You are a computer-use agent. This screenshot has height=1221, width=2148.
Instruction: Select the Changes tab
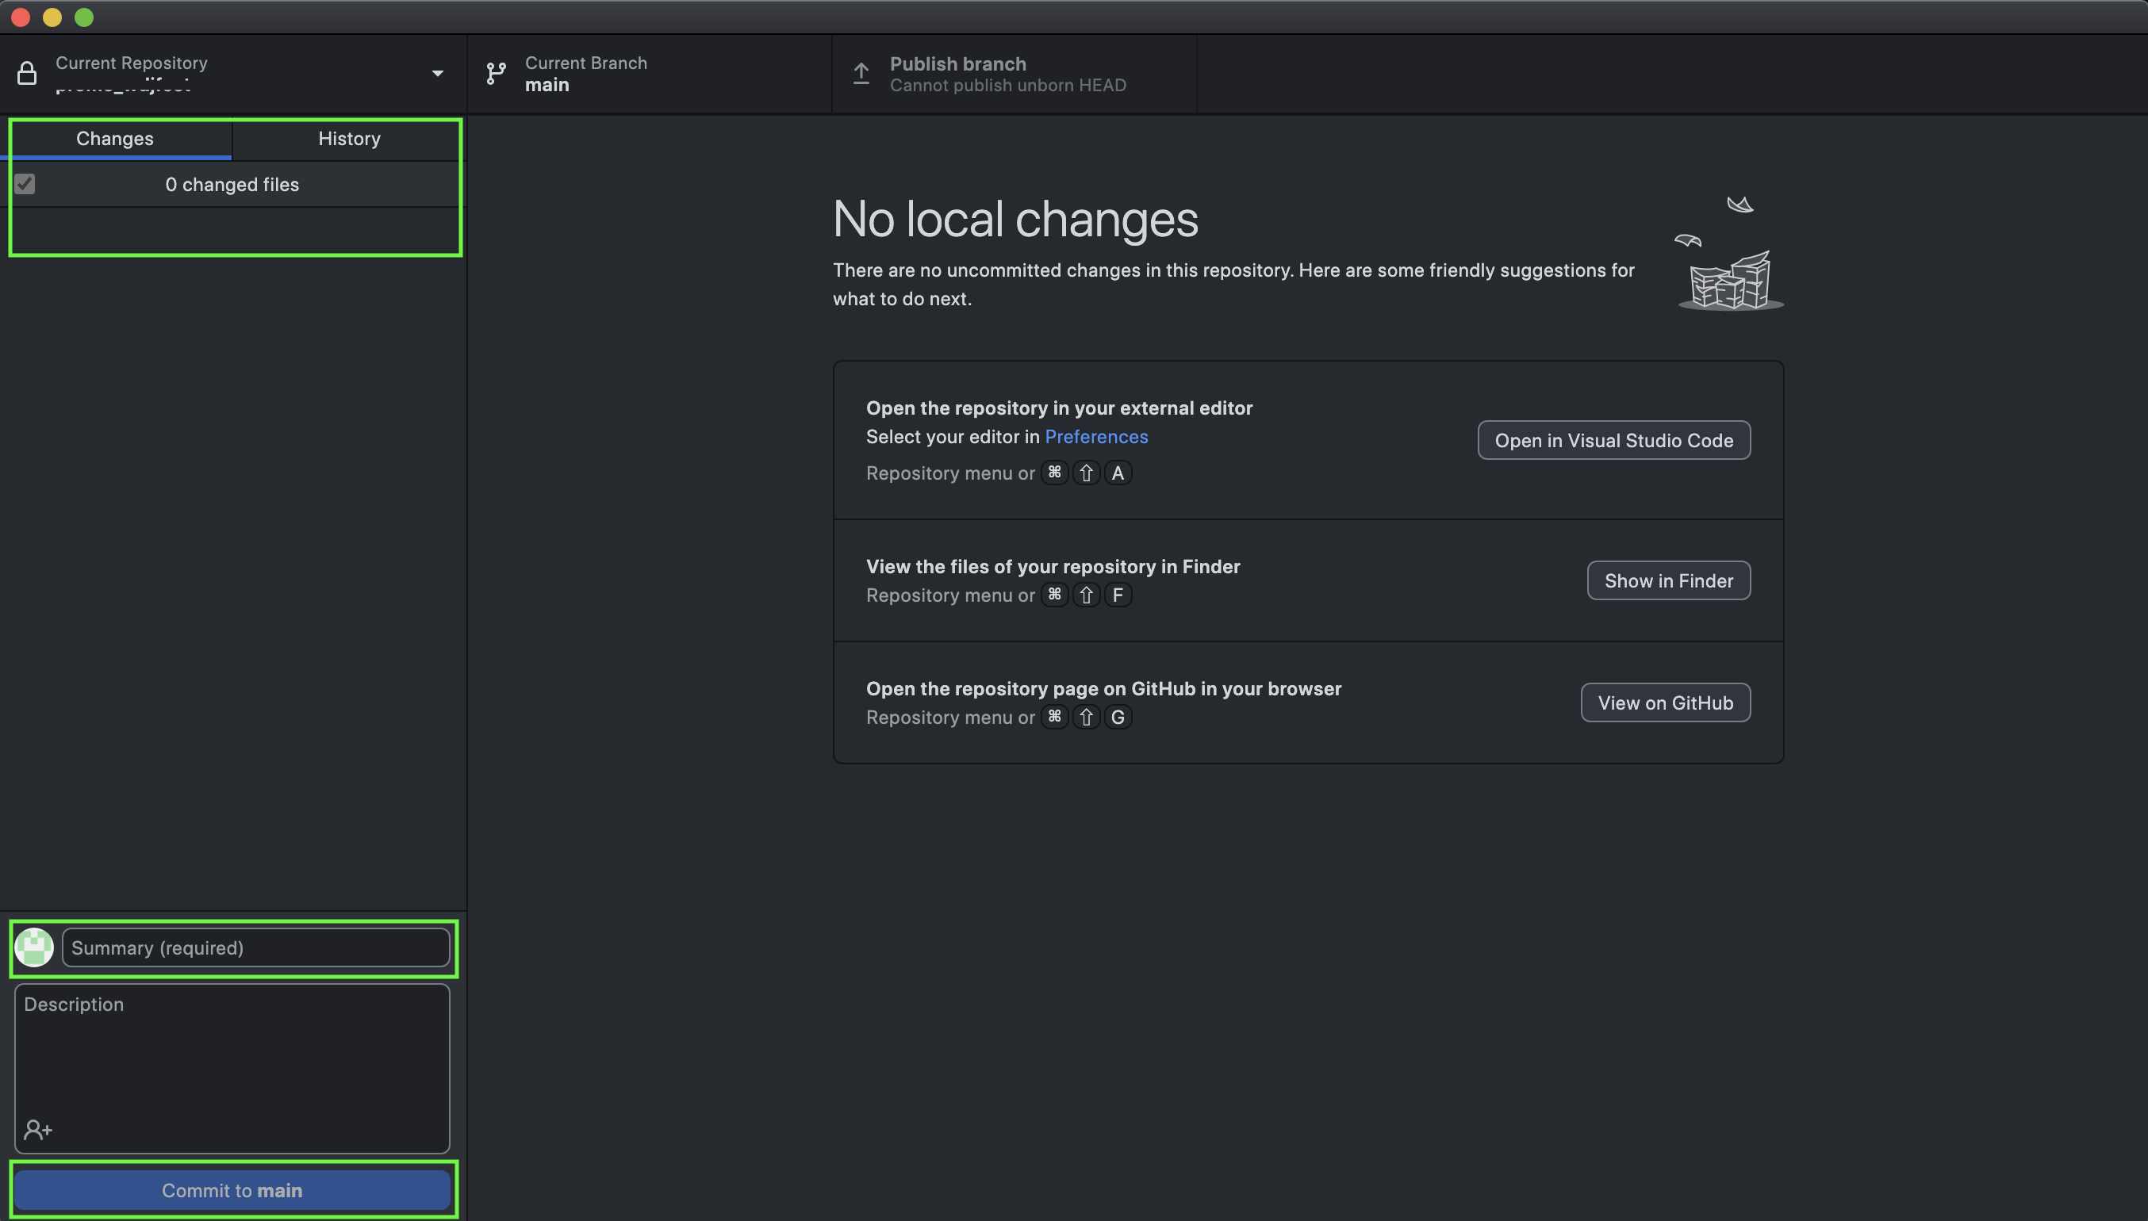(115, 139)
